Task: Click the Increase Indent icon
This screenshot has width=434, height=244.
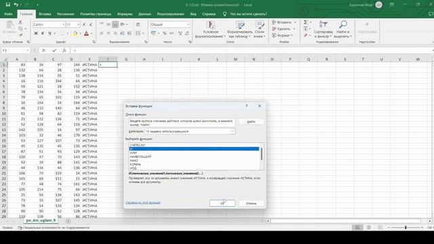Action: pyautogui.click(x=130, y=33)
